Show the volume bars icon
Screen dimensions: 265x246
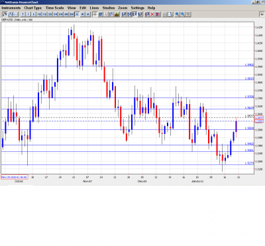[117, 15]
